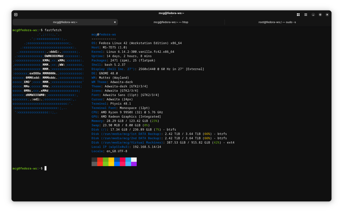The height and width of the screenshot is (214, 343).
Task: Maximize the Ptyxis window
Action: pos(320,14)
